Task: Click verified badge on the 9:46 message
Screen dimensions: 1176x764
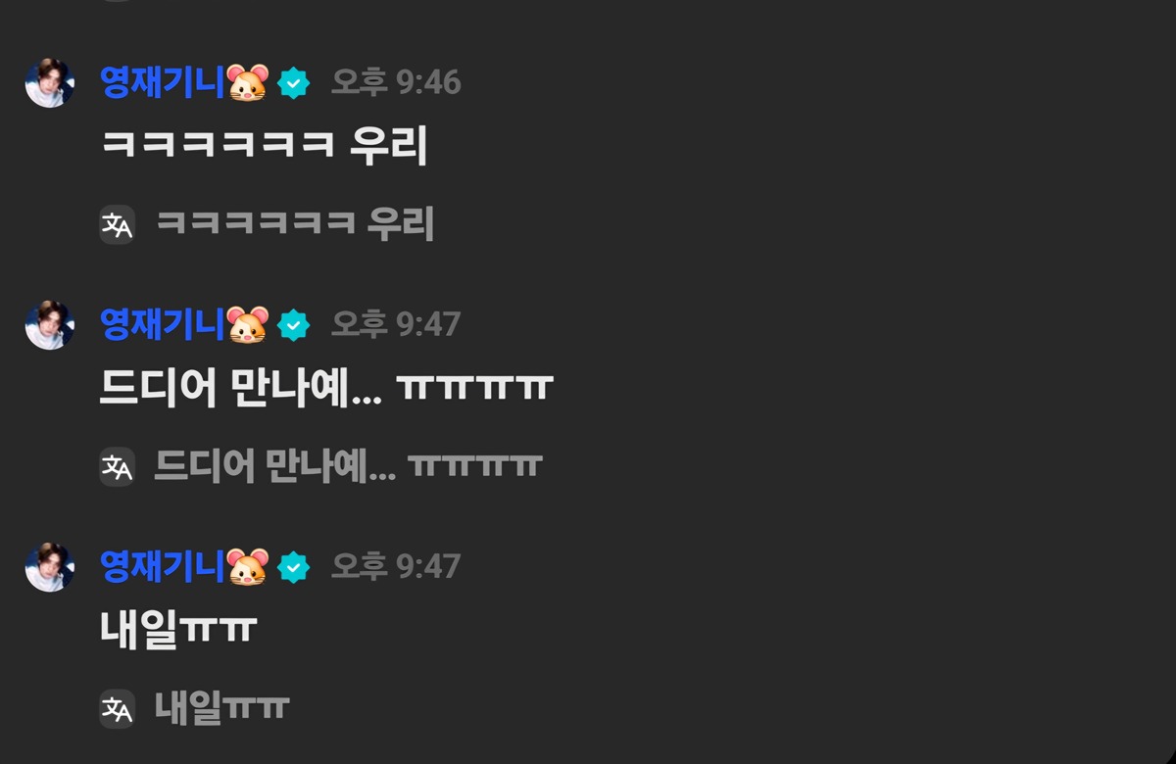Action: [294, 83]
